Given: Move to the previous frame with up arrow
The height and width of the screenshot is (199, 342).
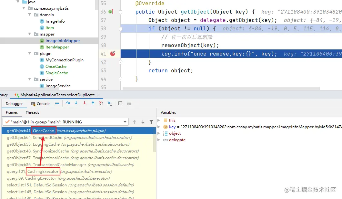Looking at the screenshot, I should (x=135, y=122).
